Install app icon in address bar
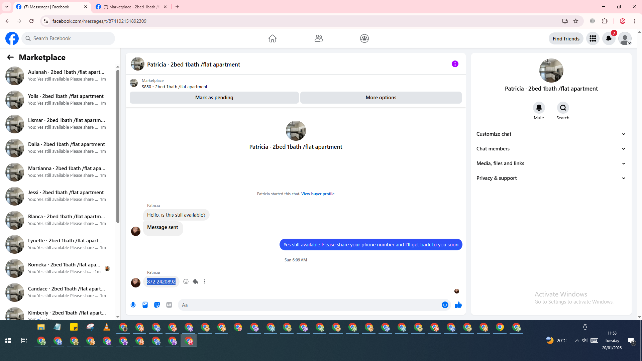The height and width of the screenshot is (361, 642). click(x=565, y=21)
